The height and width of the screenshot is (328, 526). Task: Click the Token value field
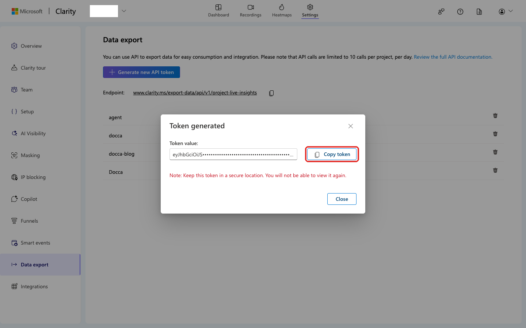233,154
